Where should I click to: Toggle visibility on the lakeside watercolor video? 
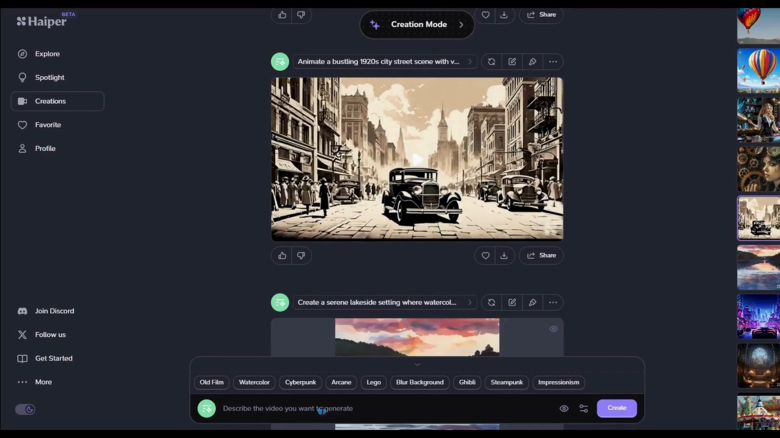click(553, 328)
